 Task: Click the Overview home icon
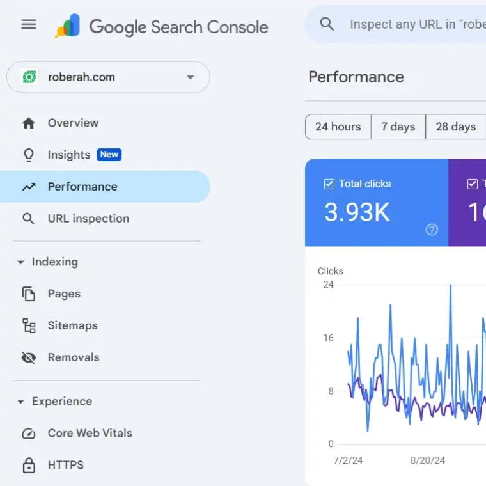[29, 123]
